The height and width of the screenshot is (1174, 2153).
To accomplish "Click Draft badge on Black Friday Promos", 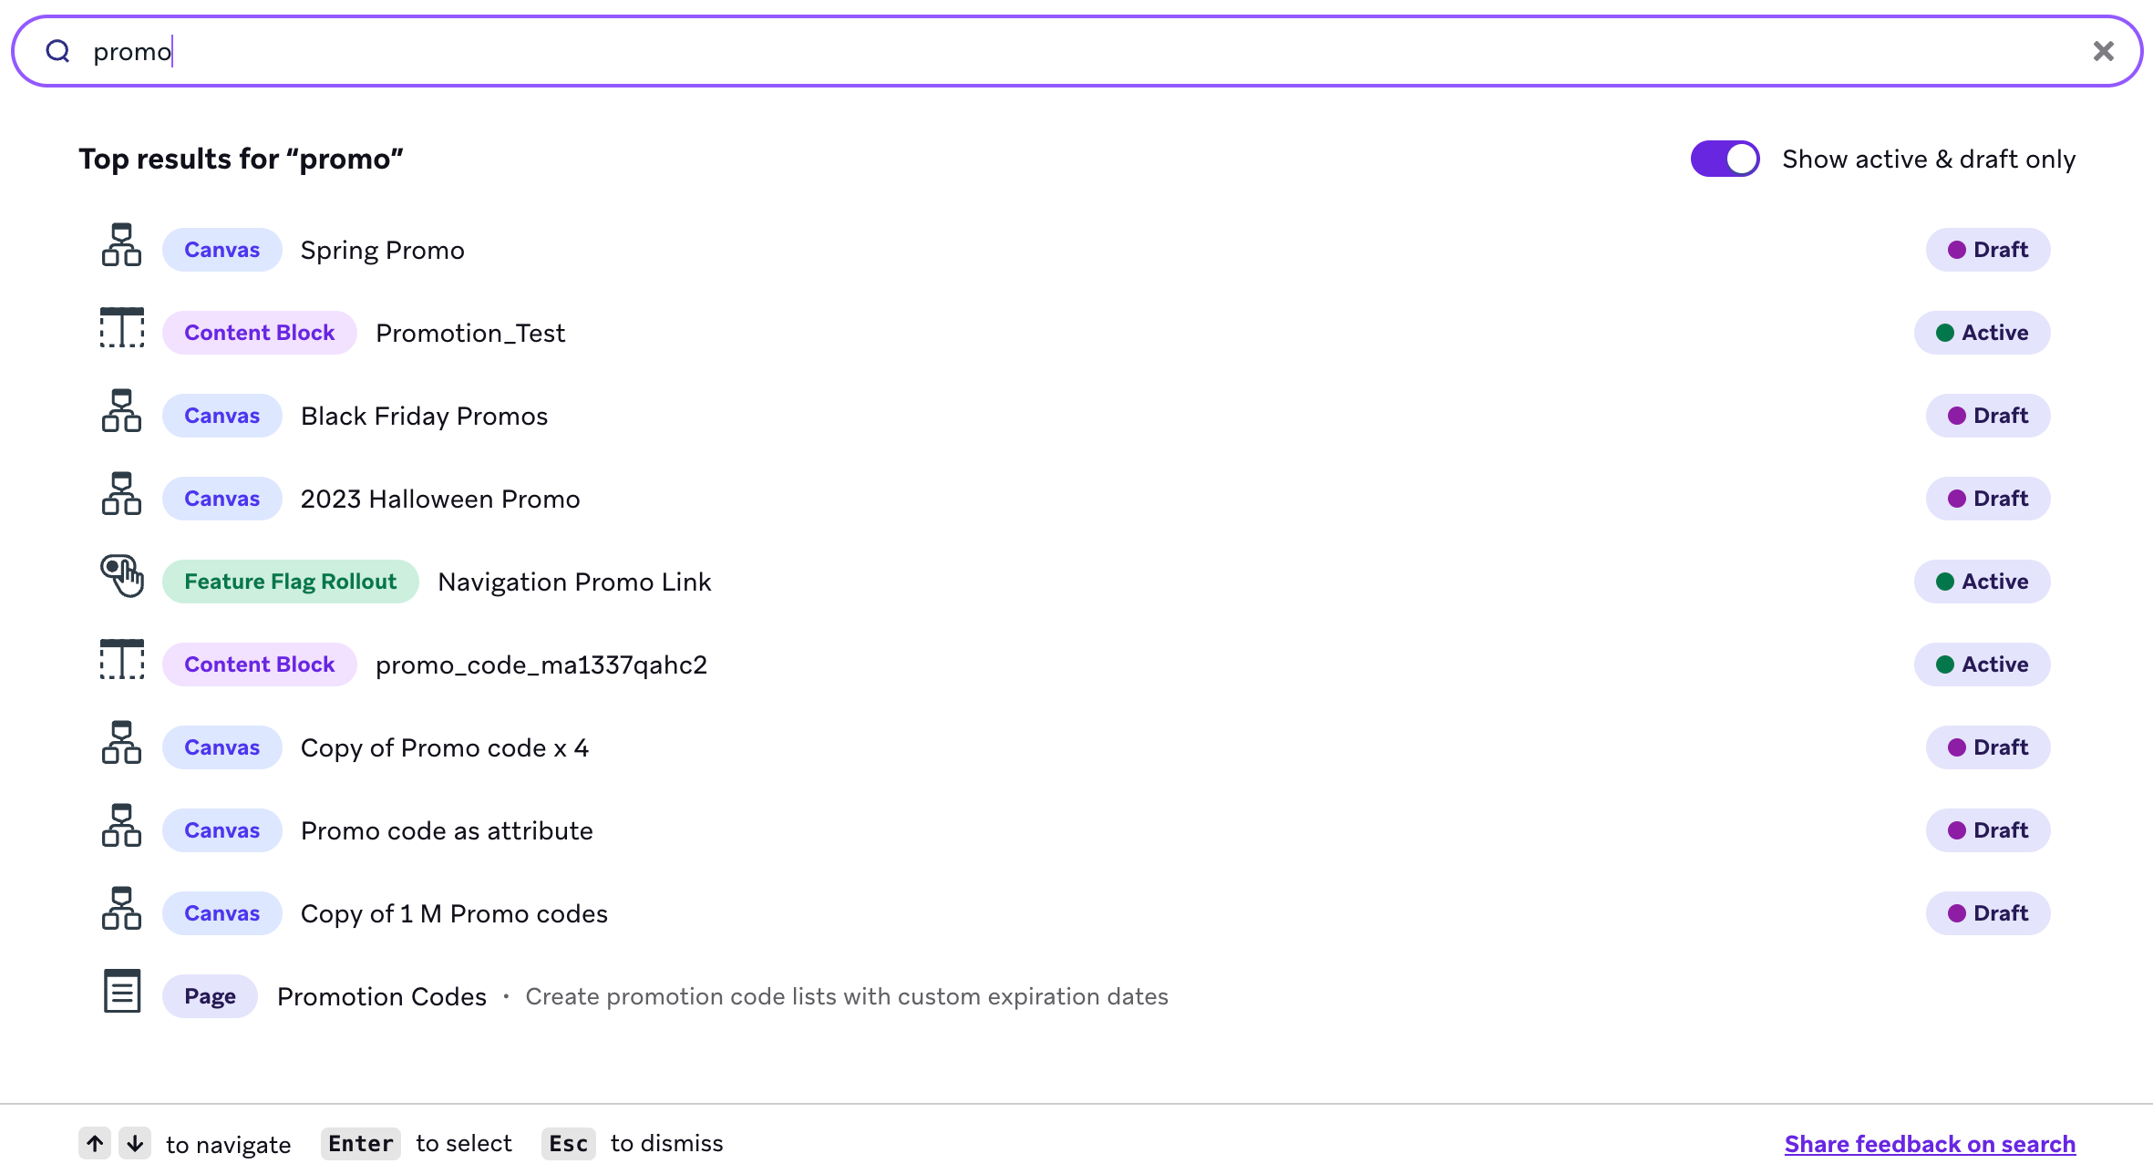I will click(x=1988, y=416).
